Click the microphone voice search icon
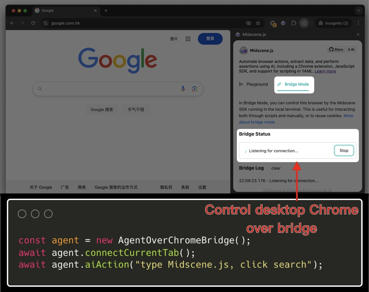Viewport: 369px width, 292px height. tap(183, 89)
